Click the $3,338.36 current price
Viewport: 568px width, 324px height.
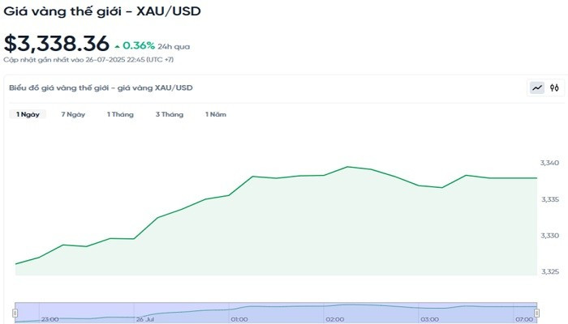tap(56, 44)
